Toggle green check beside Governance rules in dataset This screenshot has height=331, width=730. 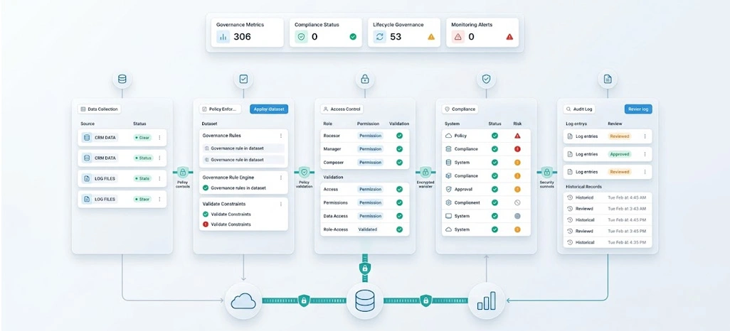(206, 188)
